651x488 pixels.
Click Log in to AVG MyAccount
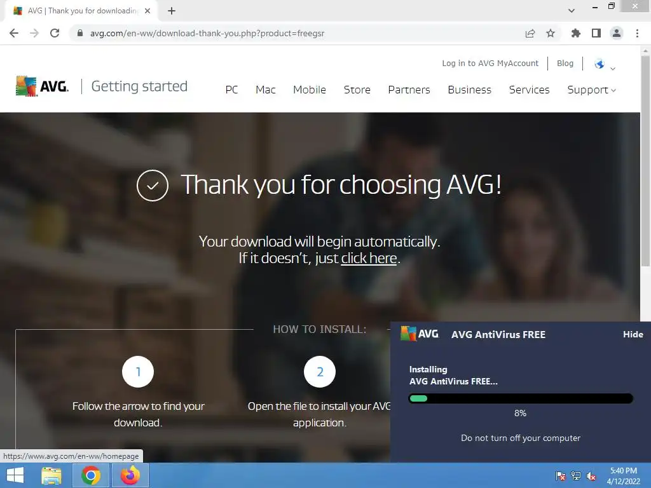coord(490,63)
